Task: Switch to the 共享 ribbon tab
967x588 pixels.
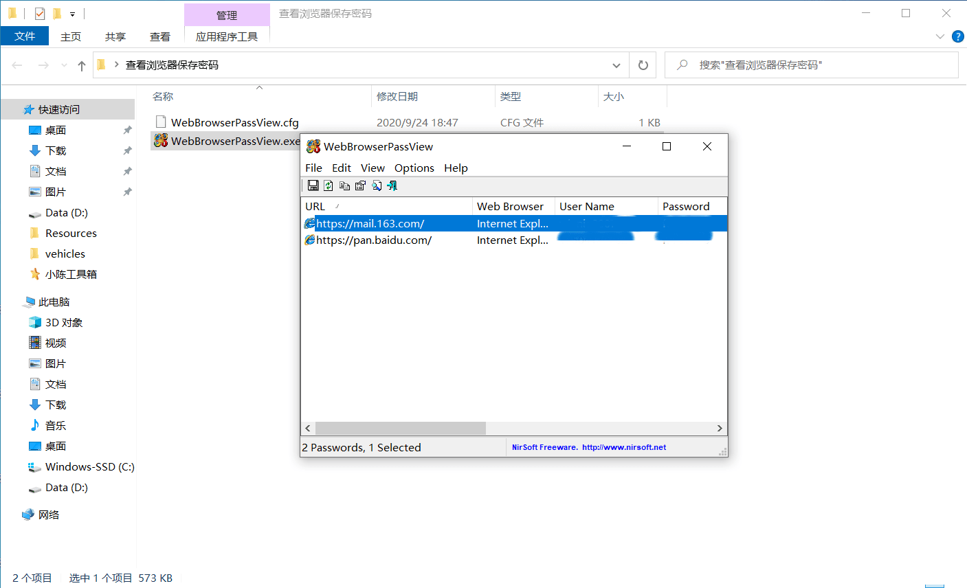Action: (115, 36)
